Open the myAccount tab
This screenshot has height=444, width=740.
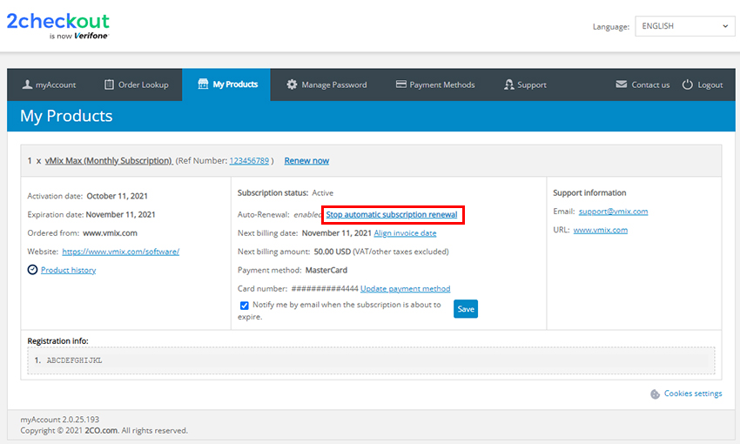49,85
